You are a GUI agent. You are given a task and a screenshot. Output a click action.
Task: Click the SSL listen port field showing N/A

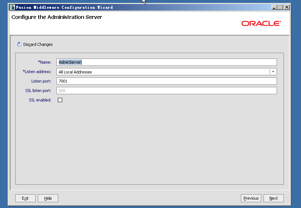[166, 91]
